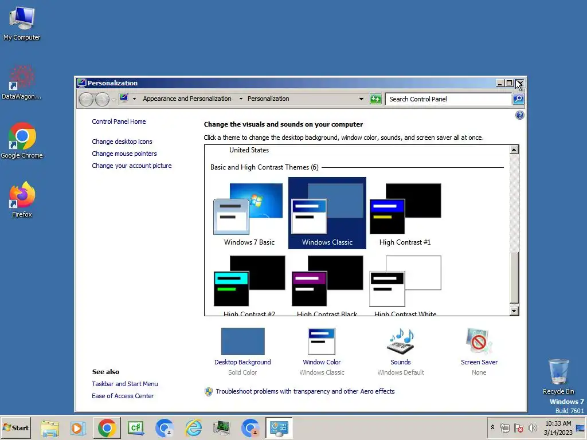Open the Action Center flag icon
587x440 pixels.
click(518, 427)
